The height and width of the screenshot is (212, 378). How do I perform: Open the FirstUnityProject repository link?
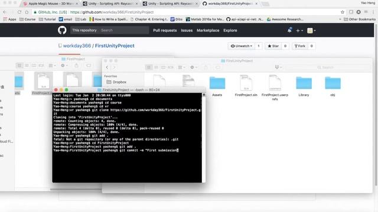coord(115,46)
